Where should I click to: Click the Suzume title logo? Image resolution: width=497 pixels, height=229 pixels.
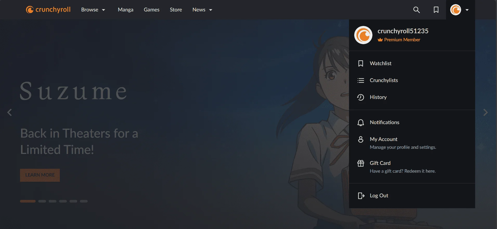73,91
